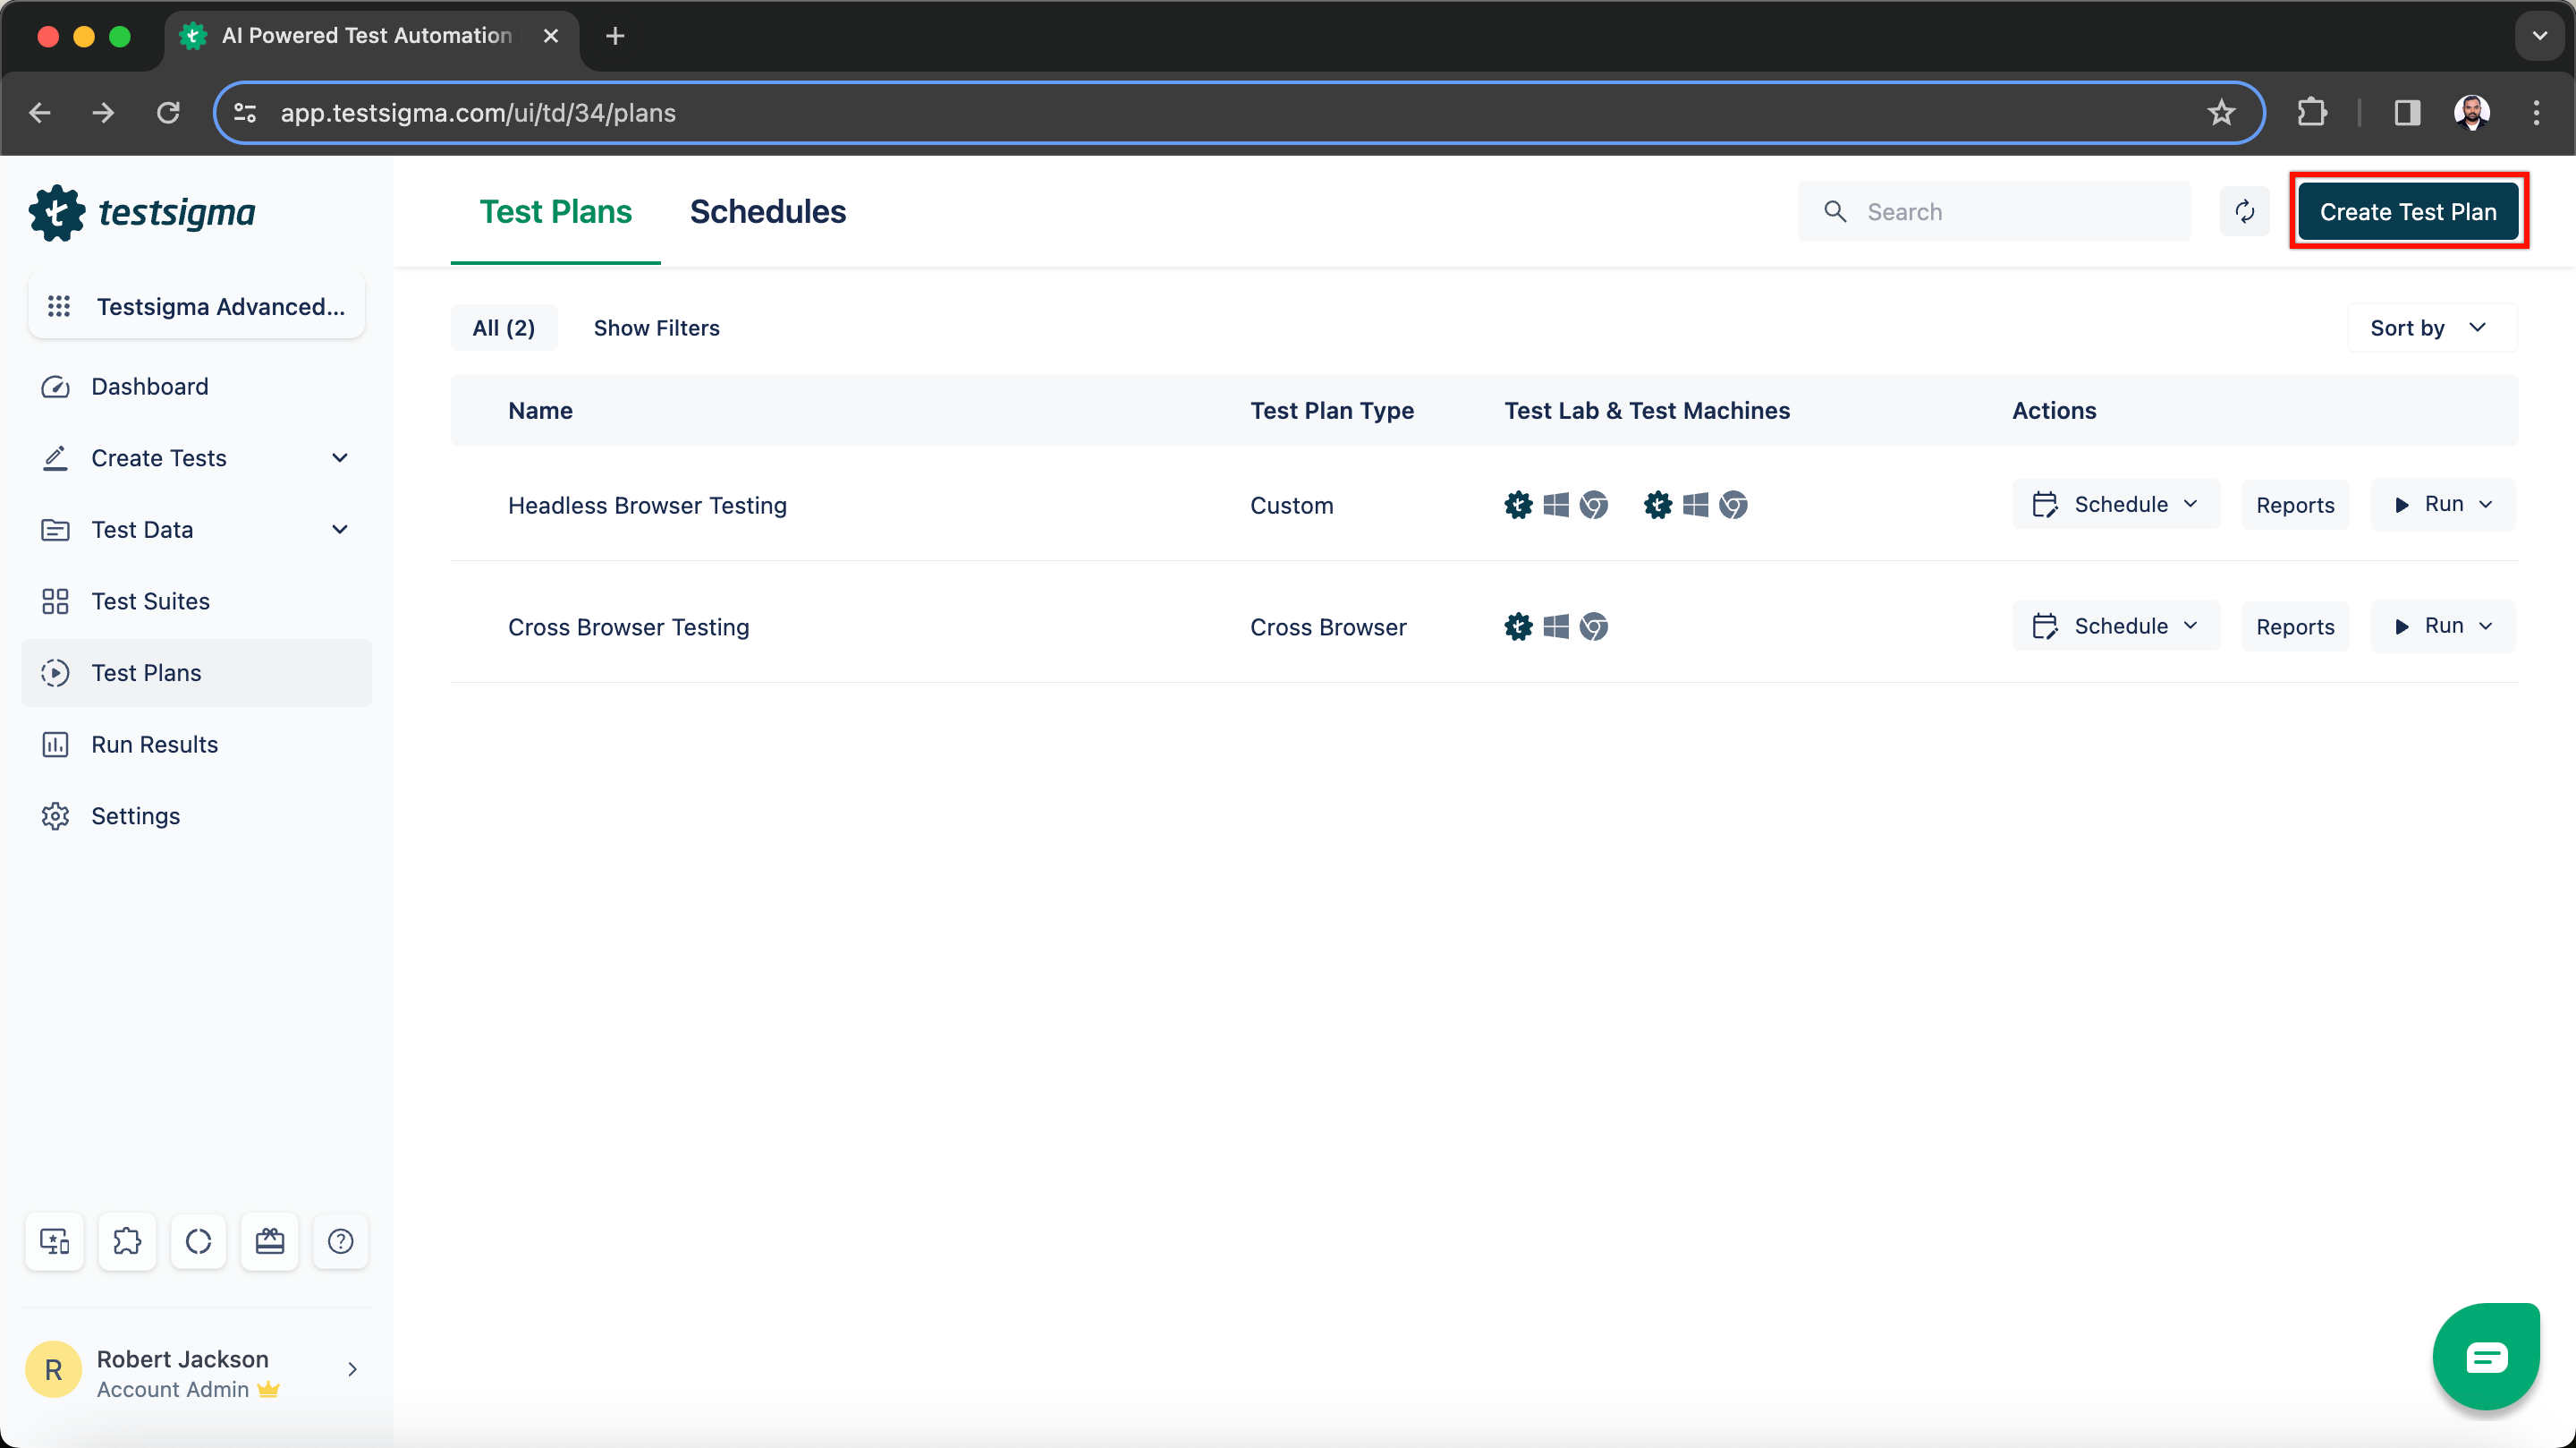Open the addons puzzle icon in the sidebar footer
This screenshot has height=1448, width=2576.
[127, 1241]
